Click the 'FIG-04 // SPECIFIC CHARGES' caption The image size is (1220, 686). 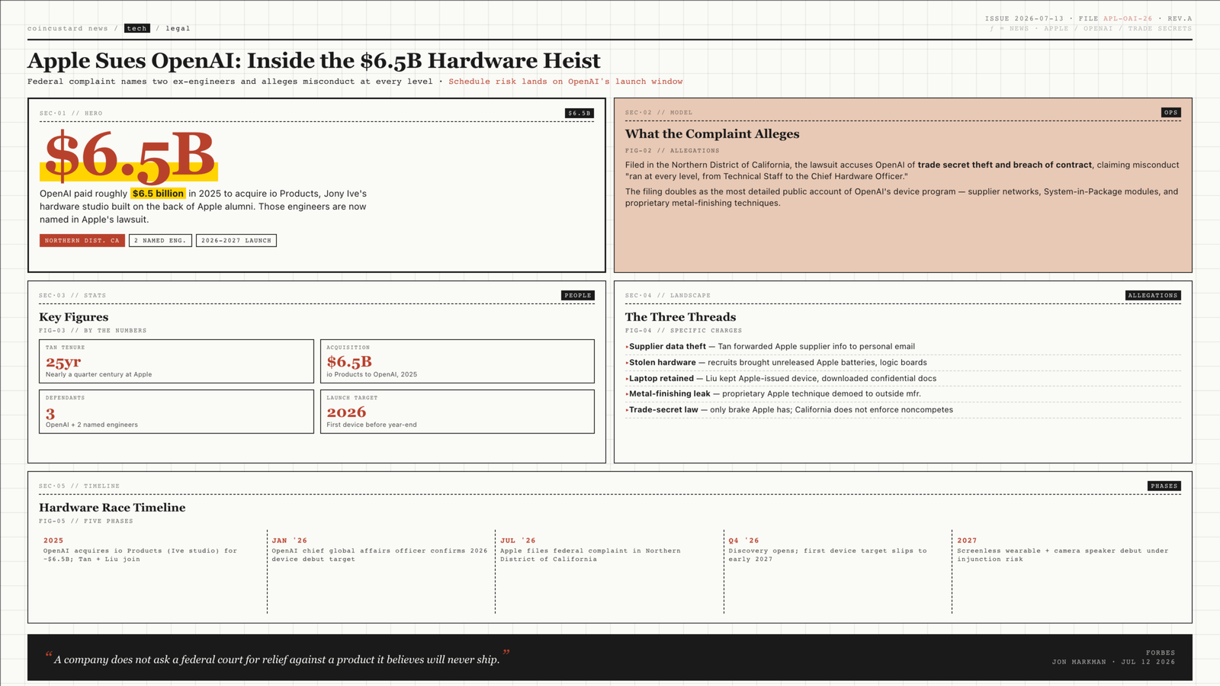coord(683,331)
